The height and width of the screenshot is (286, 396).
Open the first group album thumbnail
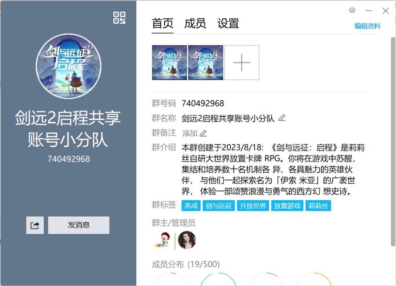[x=169, y=63]
